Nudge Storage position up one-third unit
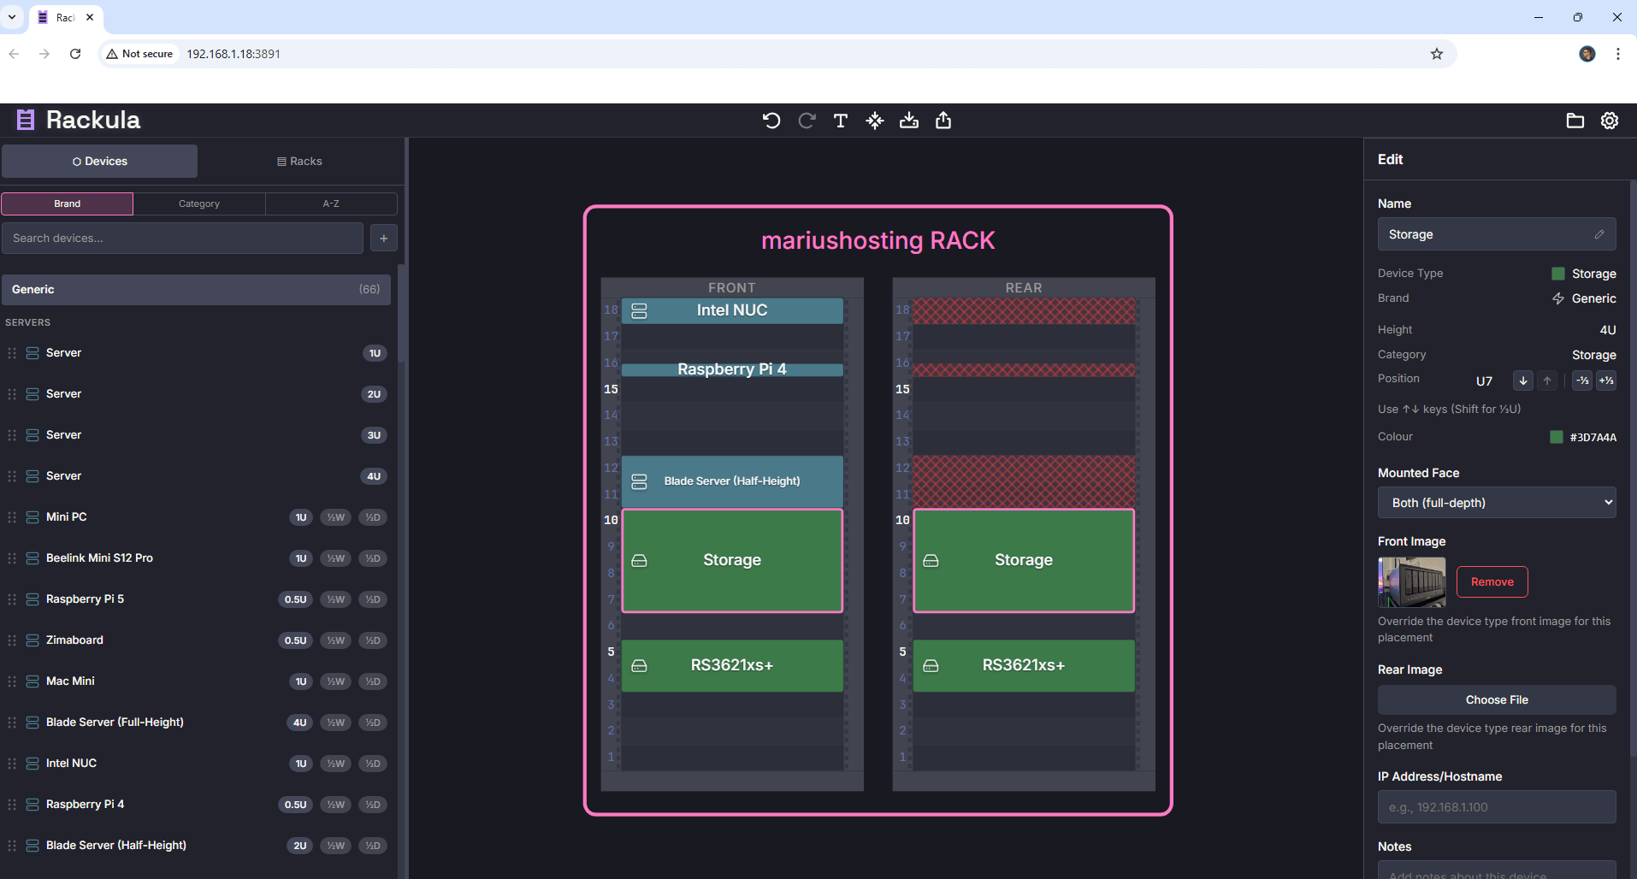 pos(1607,381)
